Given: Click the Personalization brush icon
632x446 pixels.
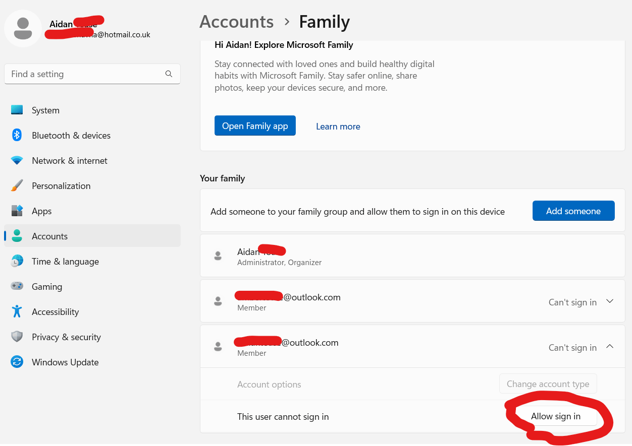Looking at the screenshot, I should click(x=17, y=185).
